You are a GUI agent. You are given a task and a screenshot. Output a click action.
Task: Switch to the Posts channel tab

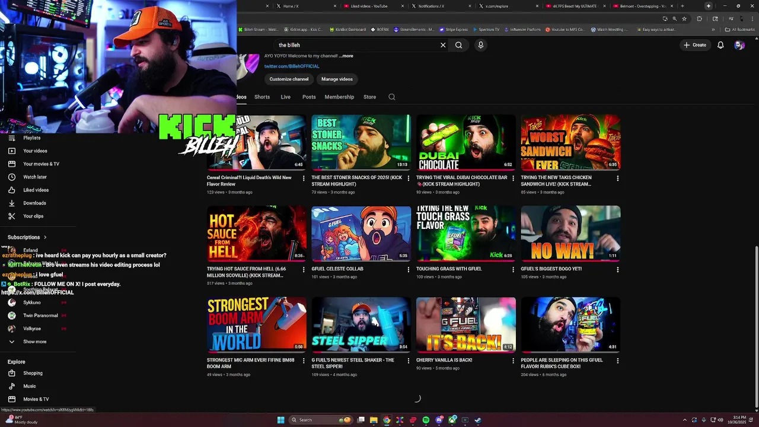coord(309,97)
